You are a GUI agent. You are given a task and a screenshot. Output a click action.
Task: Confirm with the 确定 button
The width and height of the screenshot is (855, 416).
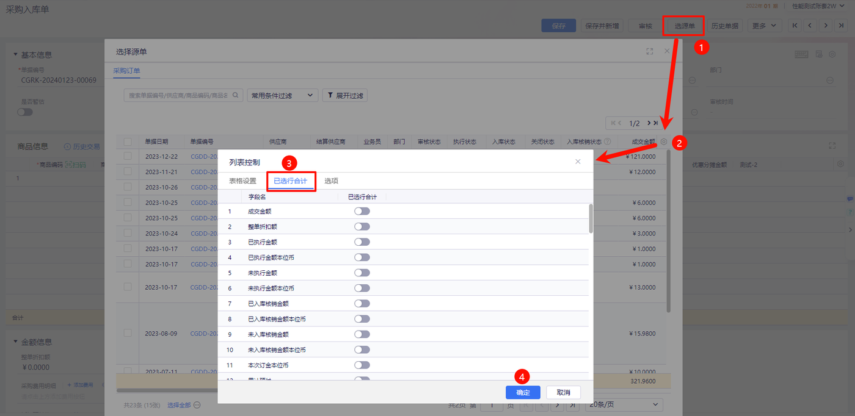pos(523,392)
